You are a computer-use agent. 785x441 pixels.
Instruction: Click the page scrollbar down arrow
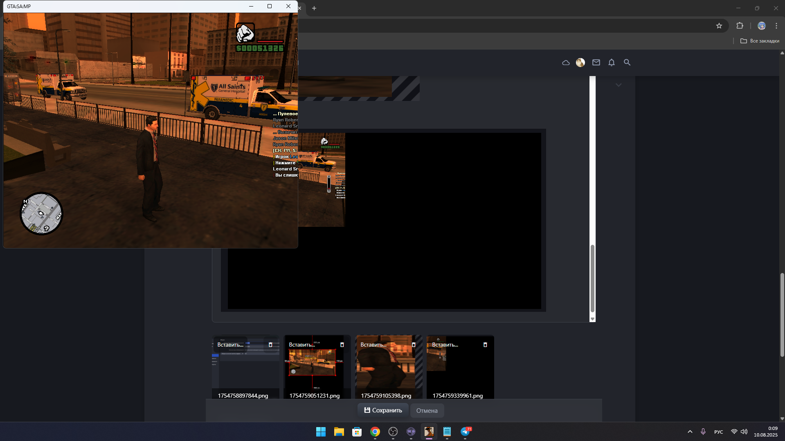pos(782,419)
